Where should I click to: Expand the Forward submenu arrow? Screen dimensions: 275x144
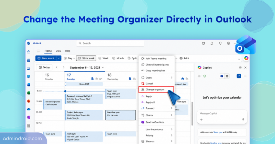[x=172, y=108]
